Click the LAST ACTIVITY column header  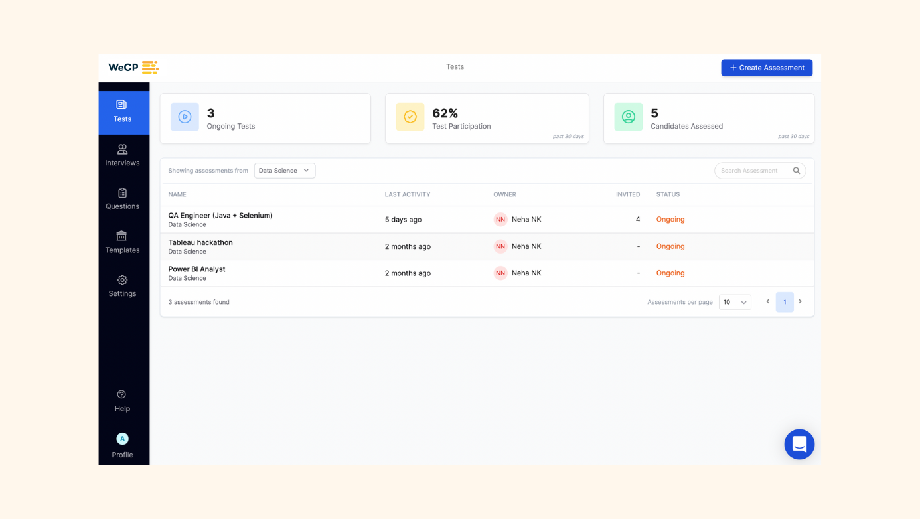(x=408, y=194)
